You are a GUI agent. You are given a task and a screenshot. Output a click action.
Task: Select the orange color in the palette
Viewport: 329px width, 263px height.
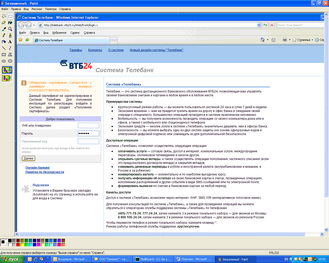63,245
